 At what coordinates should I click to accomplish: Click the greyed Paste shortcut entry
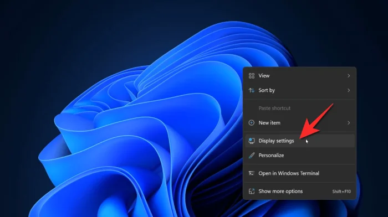[300, 108]
